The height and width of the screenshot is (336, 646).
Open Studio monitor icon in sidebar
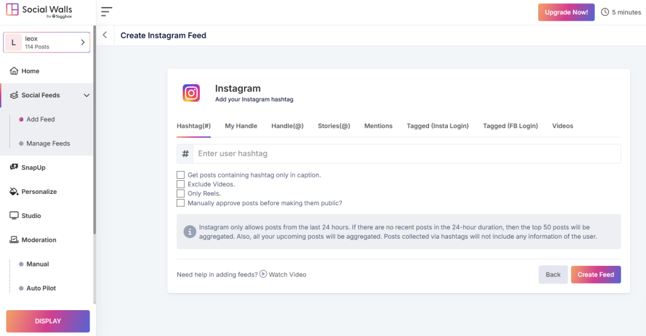tap(14, 215)
